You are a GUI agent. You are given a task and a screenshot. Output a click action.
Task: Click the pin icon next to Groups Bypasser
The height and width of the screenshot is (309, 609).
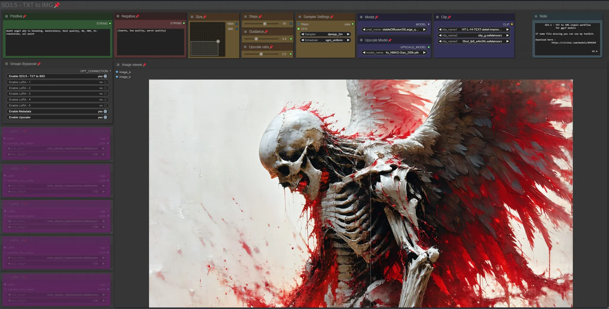pyautogui.click(x=39, y=64)
